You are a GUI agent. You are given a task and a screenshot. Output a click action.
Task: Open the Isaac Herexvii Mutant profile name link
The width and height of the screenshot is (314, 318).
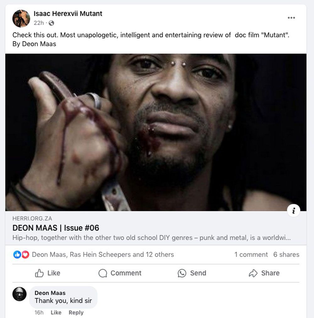pyautogui.click(x=68, y=14)
